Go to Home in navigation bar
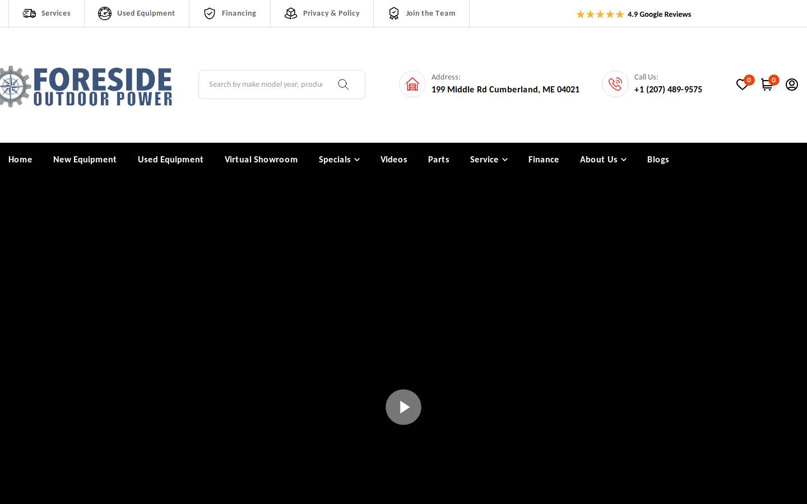This screenshot has height=504, width=807. 20,160
